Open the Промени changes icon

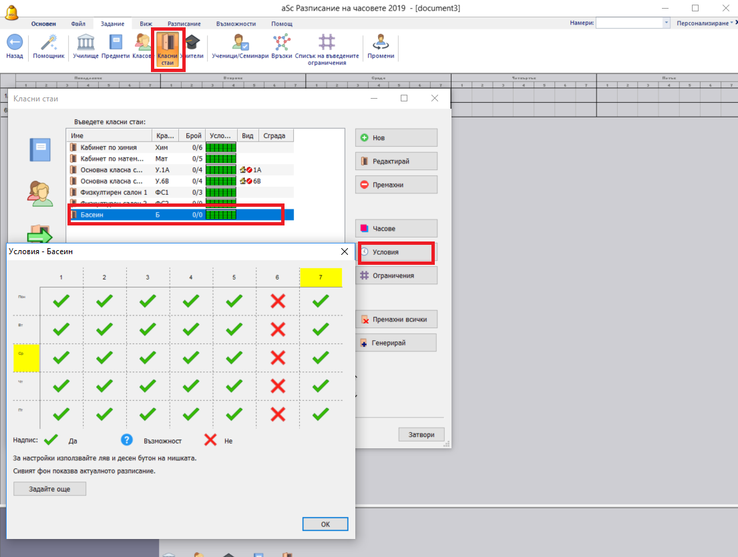381,43
